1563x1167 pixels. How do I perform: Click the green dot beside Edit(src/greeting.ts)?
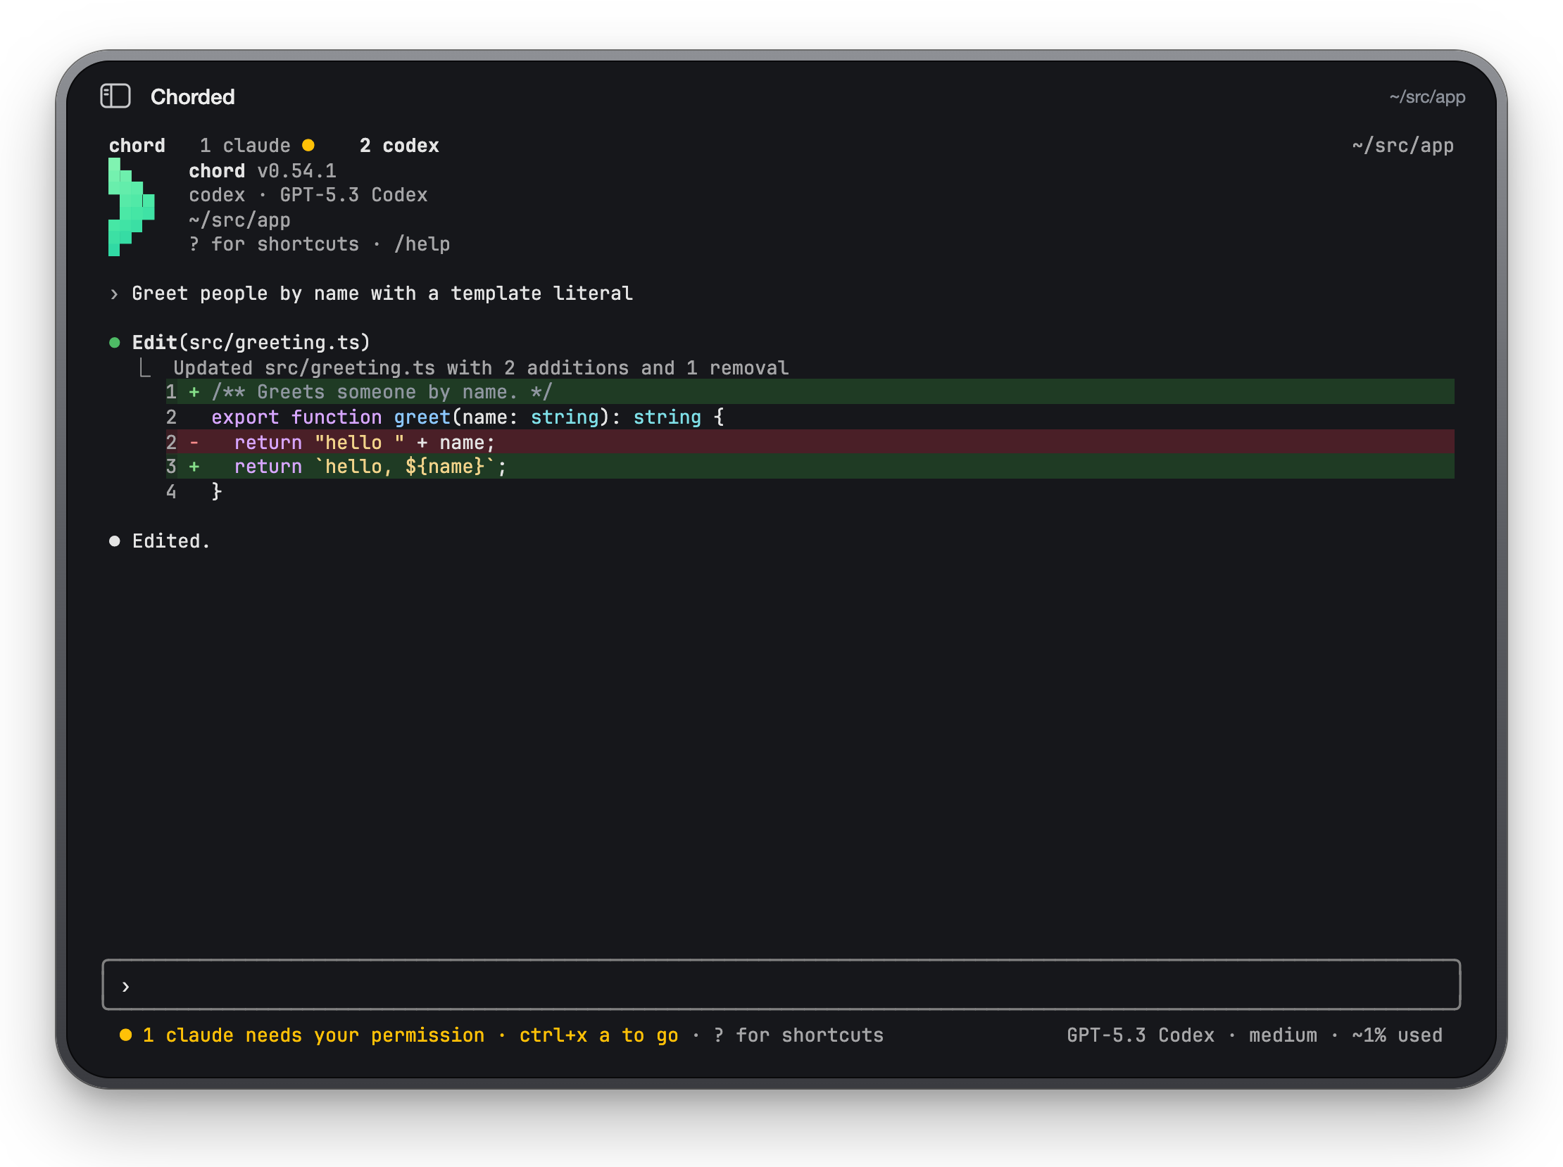115,343
